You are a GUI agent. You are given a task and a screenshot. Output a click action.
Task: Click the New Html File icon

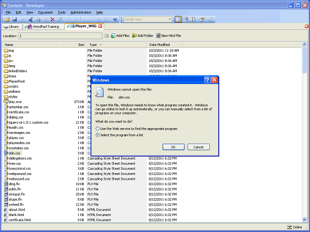158,36
